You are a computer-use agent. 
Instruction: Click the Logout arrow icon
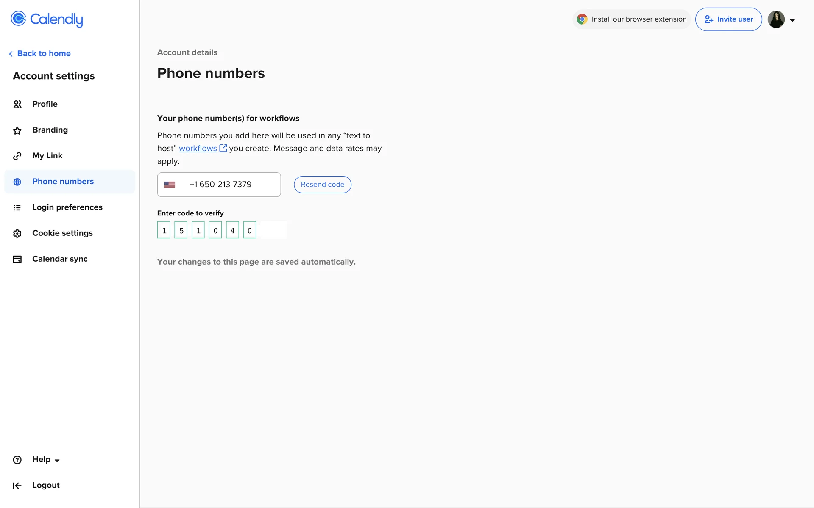point(17,486)
